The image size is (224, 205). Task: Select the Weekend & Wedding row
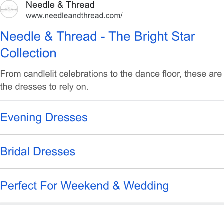tap(112, 186)
